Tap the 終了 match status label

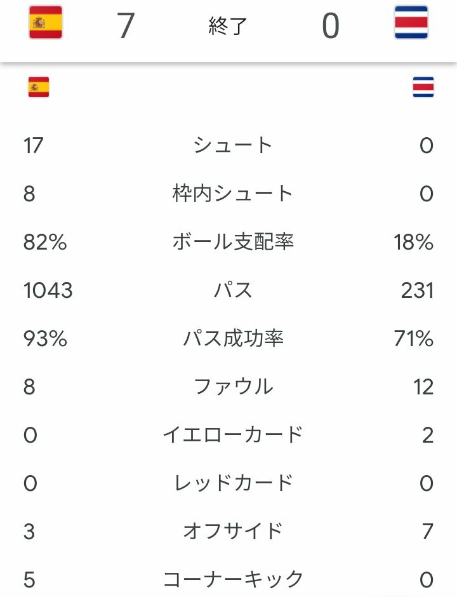[228, 26]
